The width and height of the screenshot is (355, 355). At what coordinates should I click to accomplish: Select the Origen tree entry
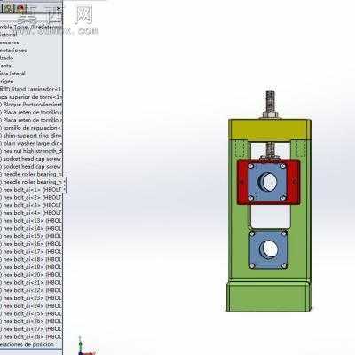pos(7,81)
